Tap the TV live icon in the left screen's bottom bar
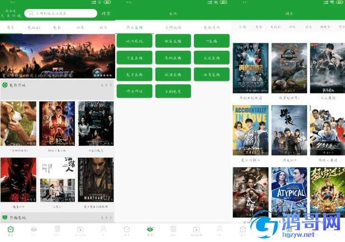 pyautogui.click(x=80, y=229)
